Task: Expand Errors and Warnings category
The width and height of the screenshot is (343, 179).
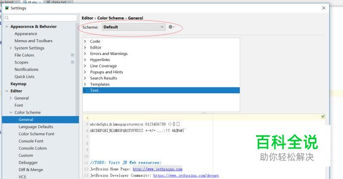Action: click(x=85, y=54)
